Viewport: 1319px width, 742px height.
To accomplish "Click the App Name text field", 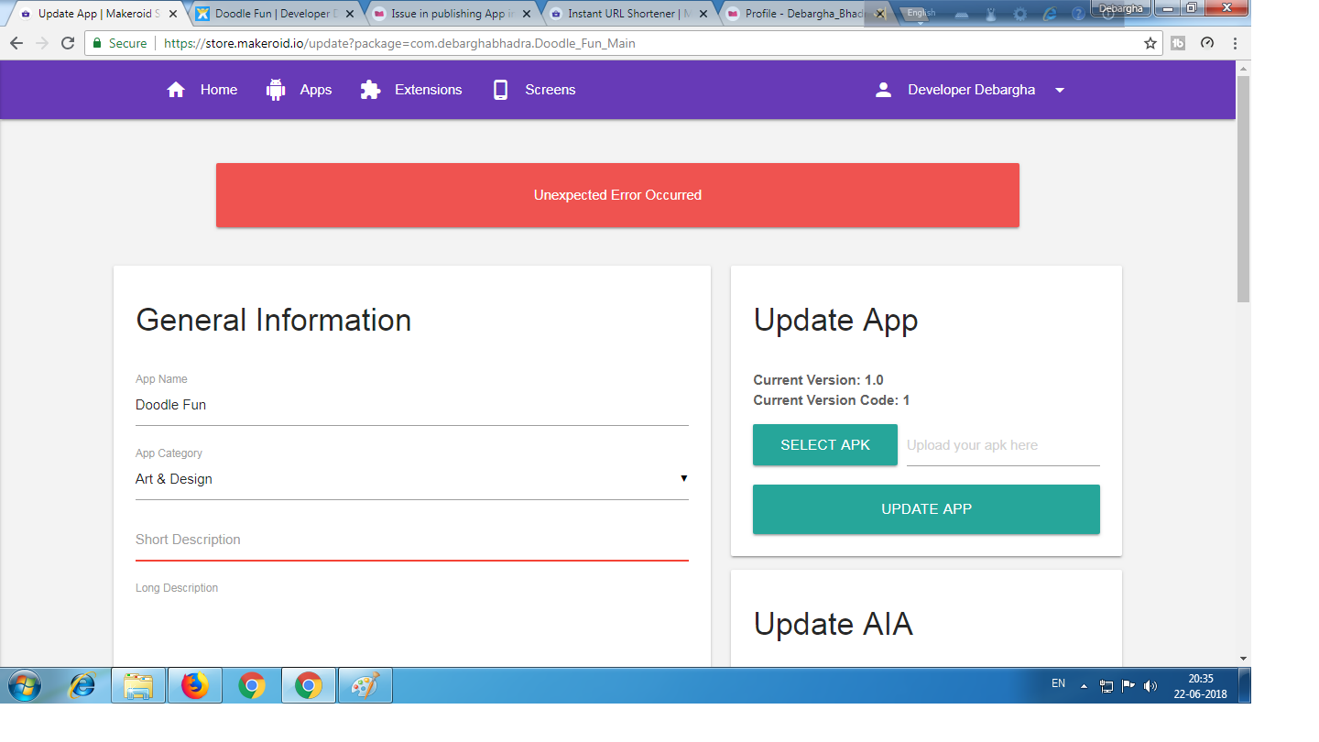I will coord(411,405).
